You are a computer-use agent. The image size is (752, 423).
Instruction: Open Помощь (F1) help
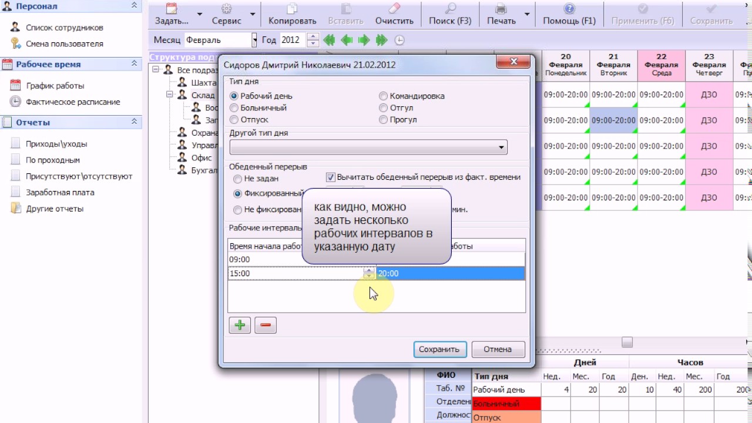click(569, 15)
